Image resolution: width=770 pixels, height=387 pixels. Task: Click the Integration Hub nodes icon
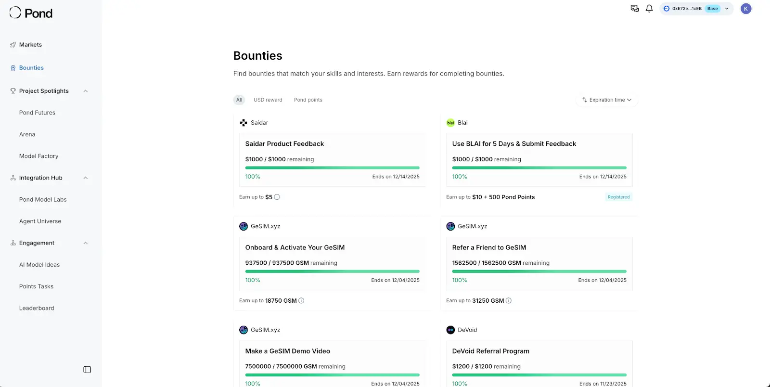tap(13, 178)
